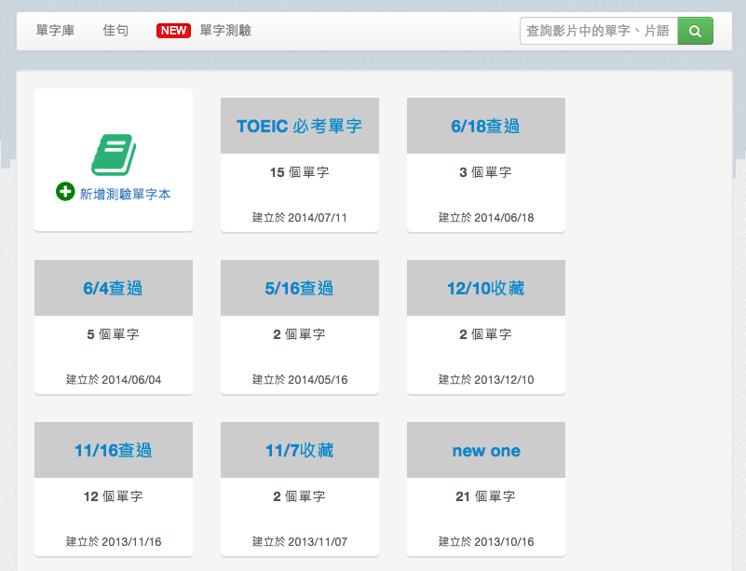The height and width of the screenshot is (571, 746).
Task: Open the 6/4查過 wordbook
Action: click(113, 288)
